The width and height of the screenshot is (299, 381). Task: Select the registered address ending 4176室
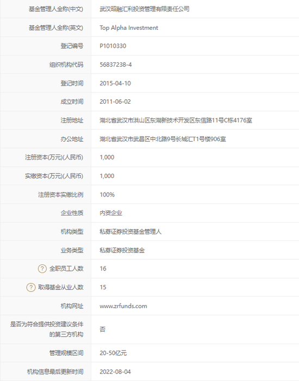(176, 120)
